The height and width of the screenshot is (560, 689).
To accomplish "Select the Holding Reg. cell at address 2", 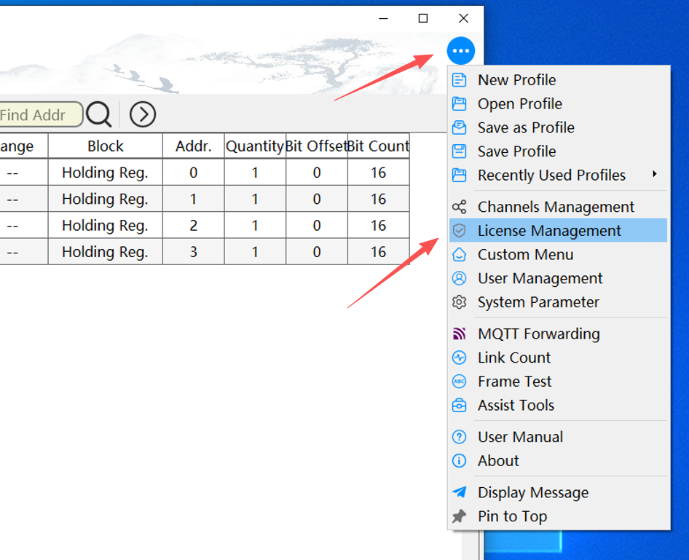I will (x=105, y=225).
